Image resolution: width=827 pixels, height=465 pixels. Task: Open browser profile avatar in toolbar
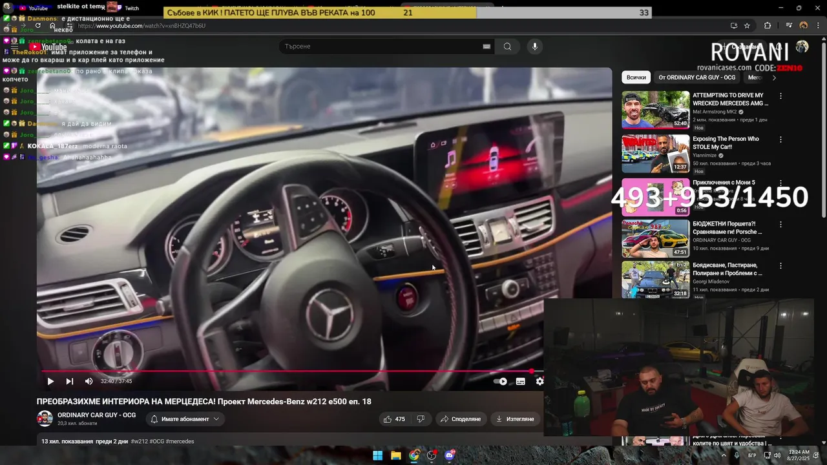click(x=804, y=26)
